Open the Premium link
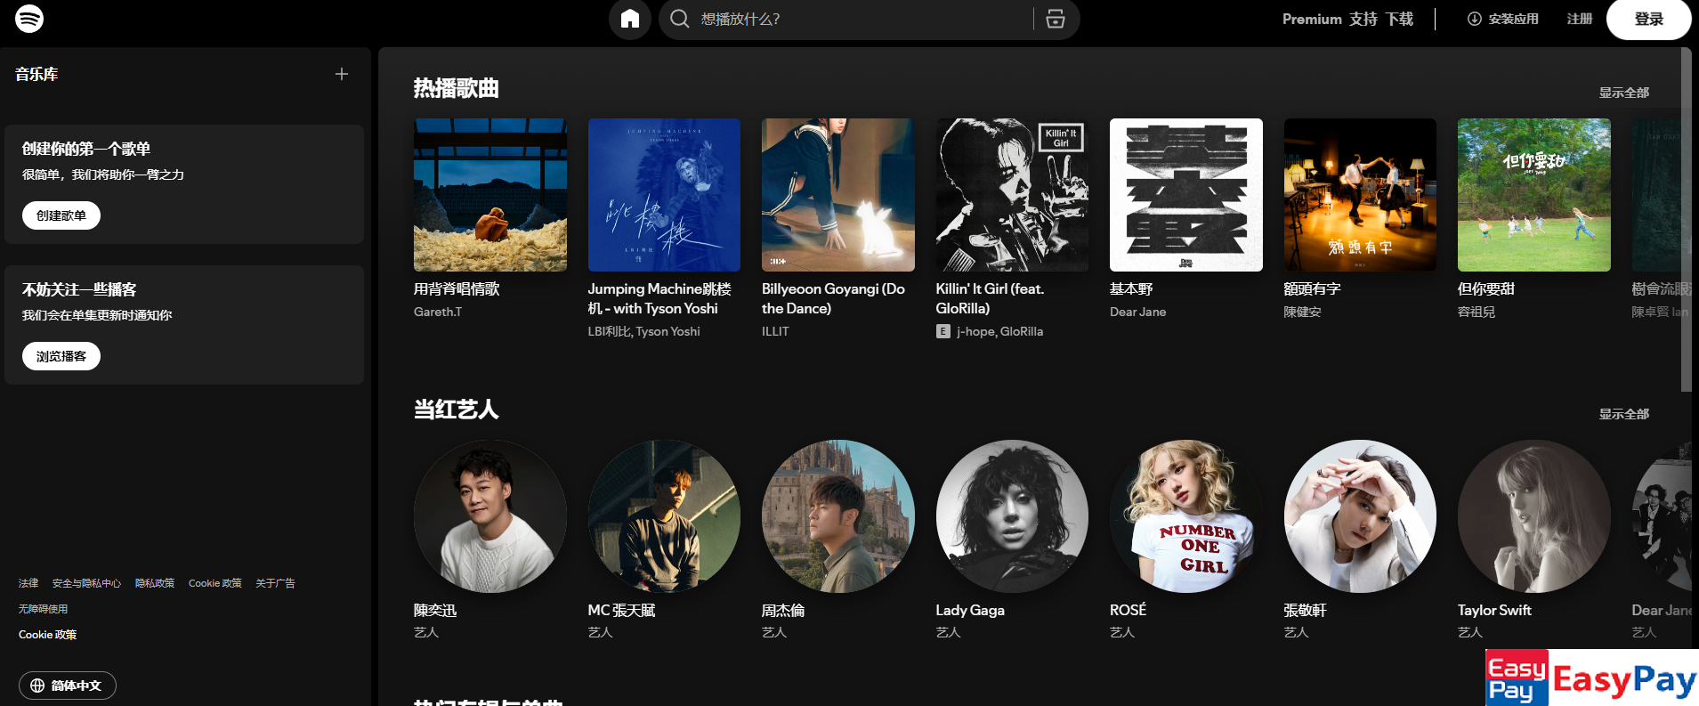The width and height of the screenshot is (1699, 706). (1312, 19)
